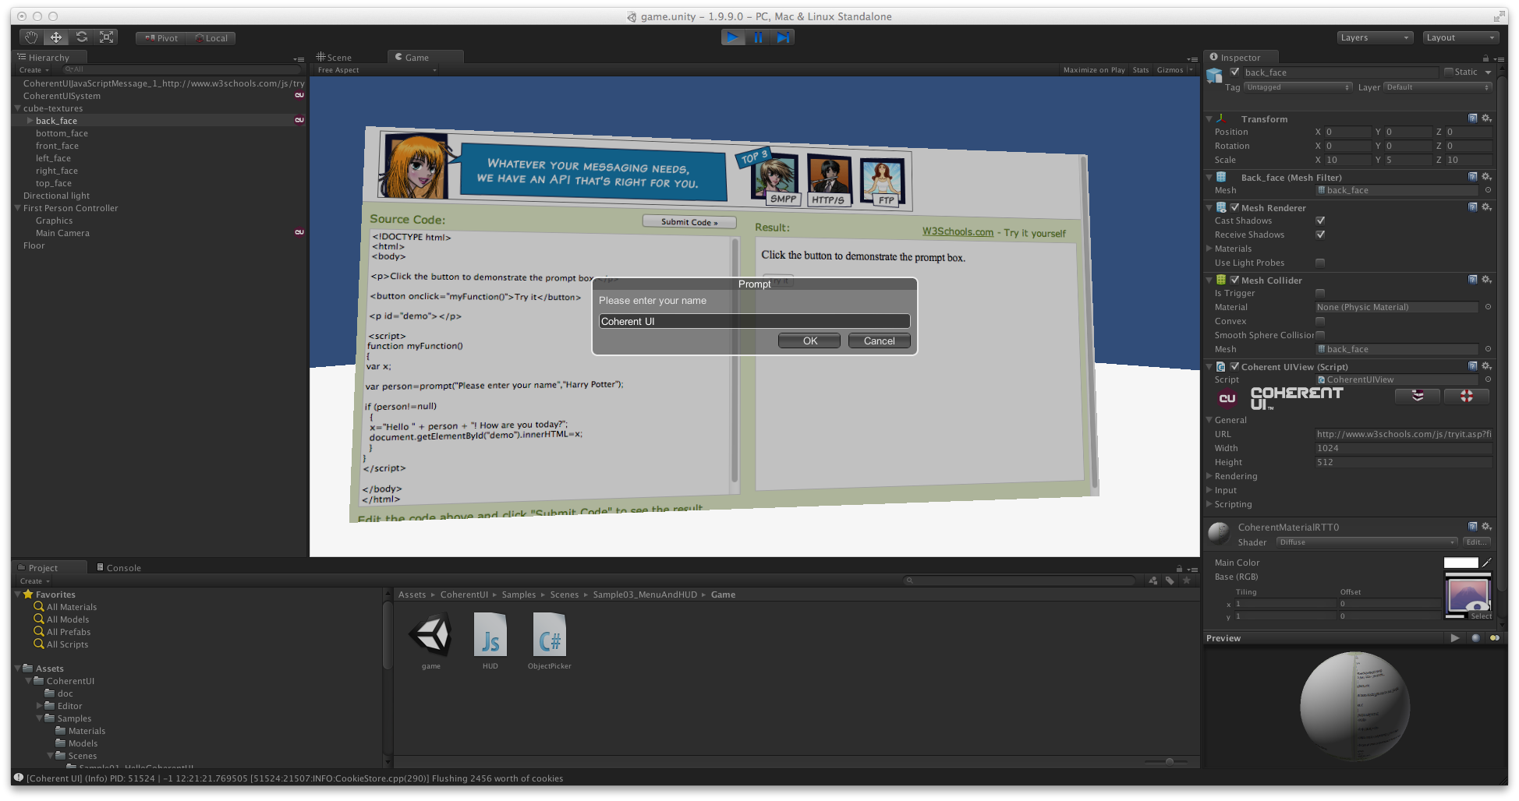This screenshot has width=1519, height=801.
Task: Toggle Coherent UIView script enabled checkbox
Action: click(1234, 366)
